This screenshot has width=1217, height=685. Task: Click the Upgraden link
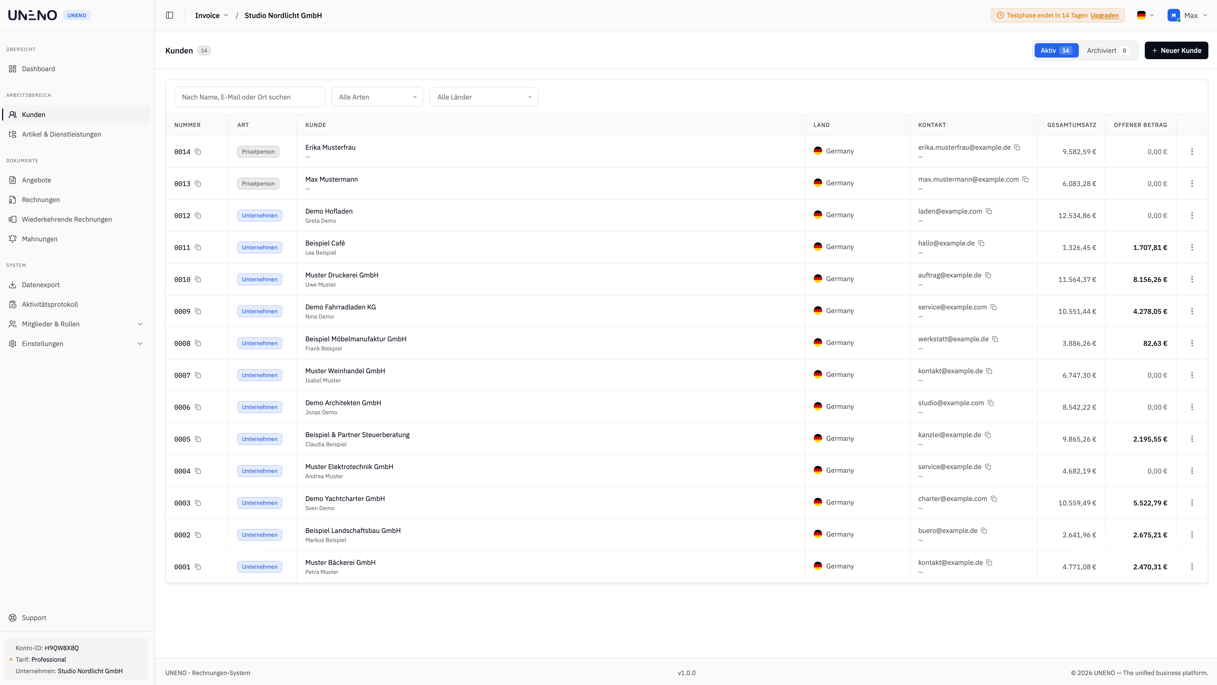click(x=1104, y=16)
